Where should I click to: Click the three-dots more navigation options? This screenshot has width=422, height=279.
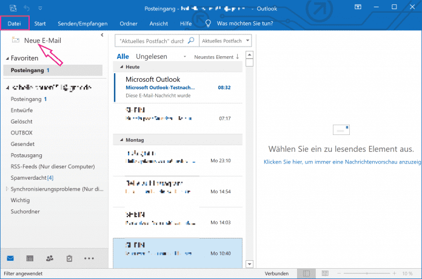tap(90, 258)
